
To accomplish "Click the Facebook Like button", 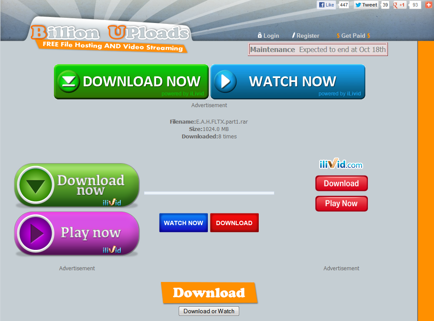I will pyautogui.click(x=327, y=5).
